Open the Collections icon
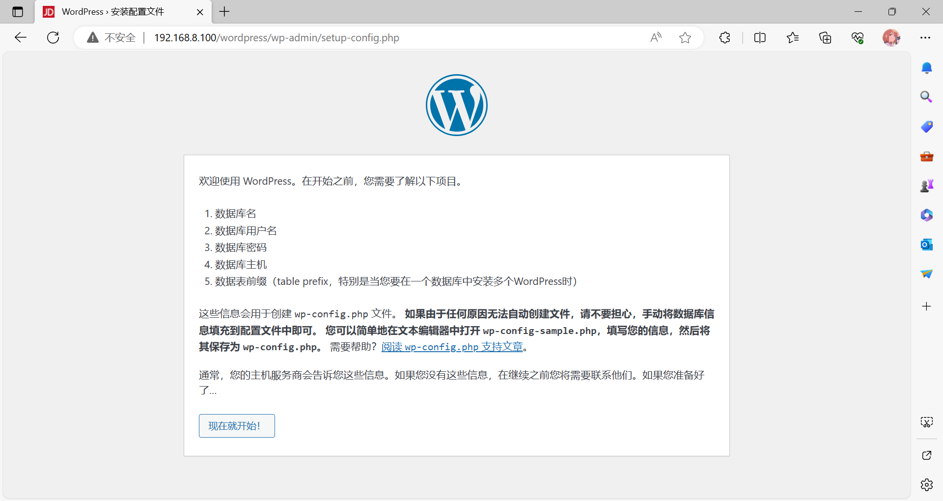The image size is (943, 501). [x=825, y=37]
